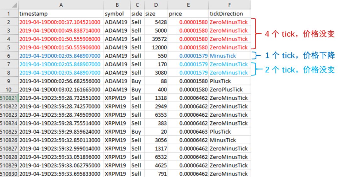
Task: Select column E header
Action: pos(188,5)
